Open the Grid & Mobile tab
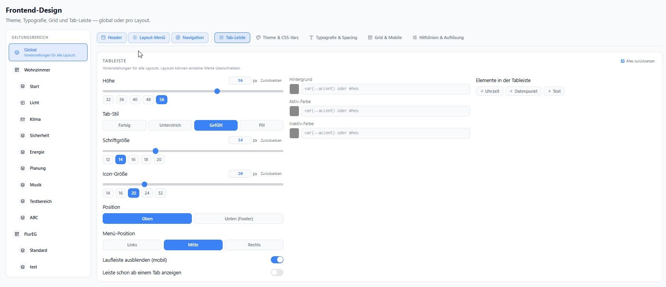Image resolution: width=666 pixels, height=287 pixels. click(x=385, y=38)
